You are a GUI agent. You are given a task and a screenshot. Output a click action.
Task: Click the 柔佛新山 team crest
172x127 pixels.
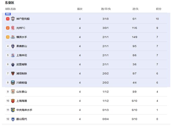(x=13, y=46)
